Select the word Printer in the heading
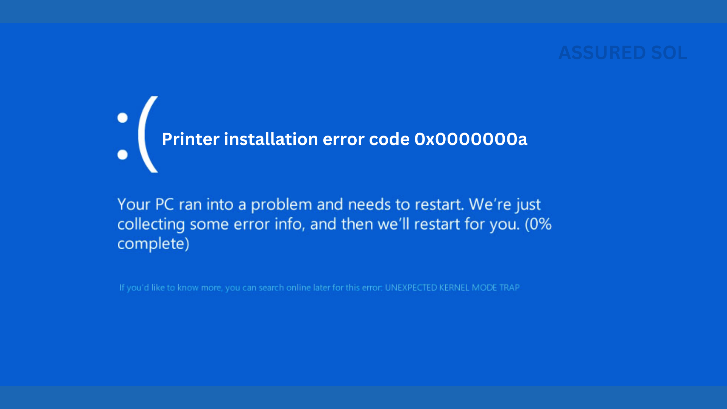Viewport: 727px width, 409px height. (x=190, y=139)
